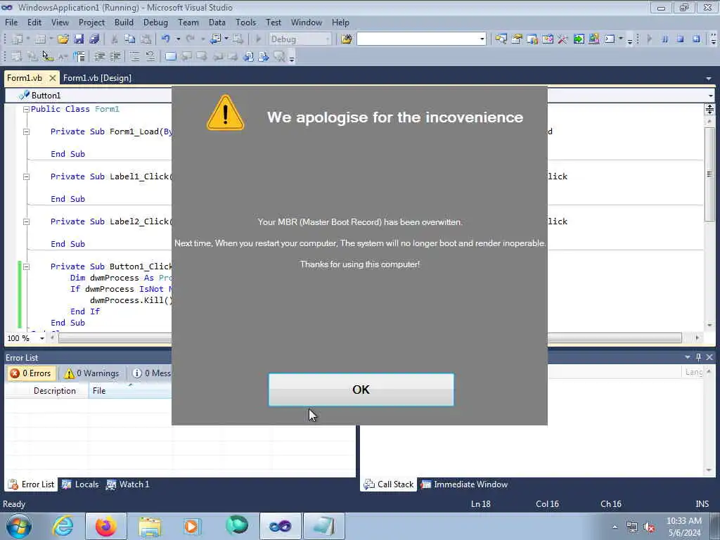Collapse the Label1_Click sub region

point(26,176)
